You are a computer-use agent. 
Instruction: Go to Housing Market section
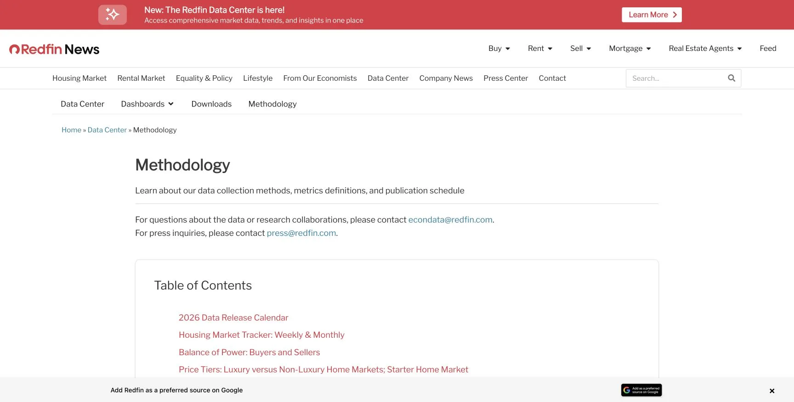(x=79, y=78)
